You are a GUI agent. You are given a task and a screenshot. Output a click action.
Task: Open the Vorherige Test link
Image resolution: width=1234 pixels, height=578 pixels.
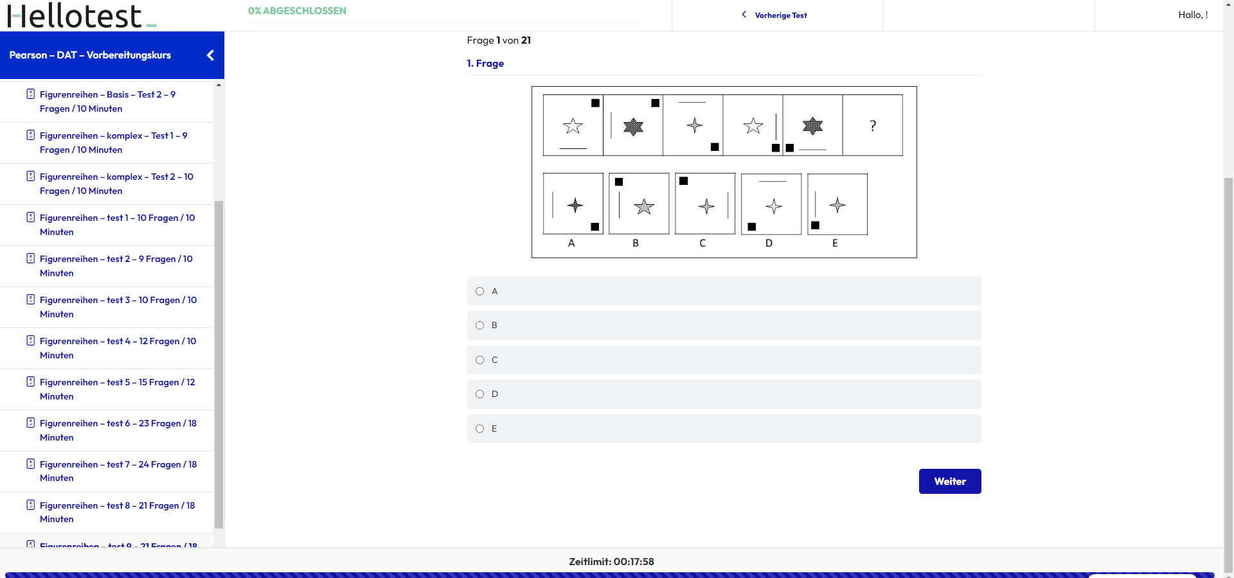click(780, 15)
